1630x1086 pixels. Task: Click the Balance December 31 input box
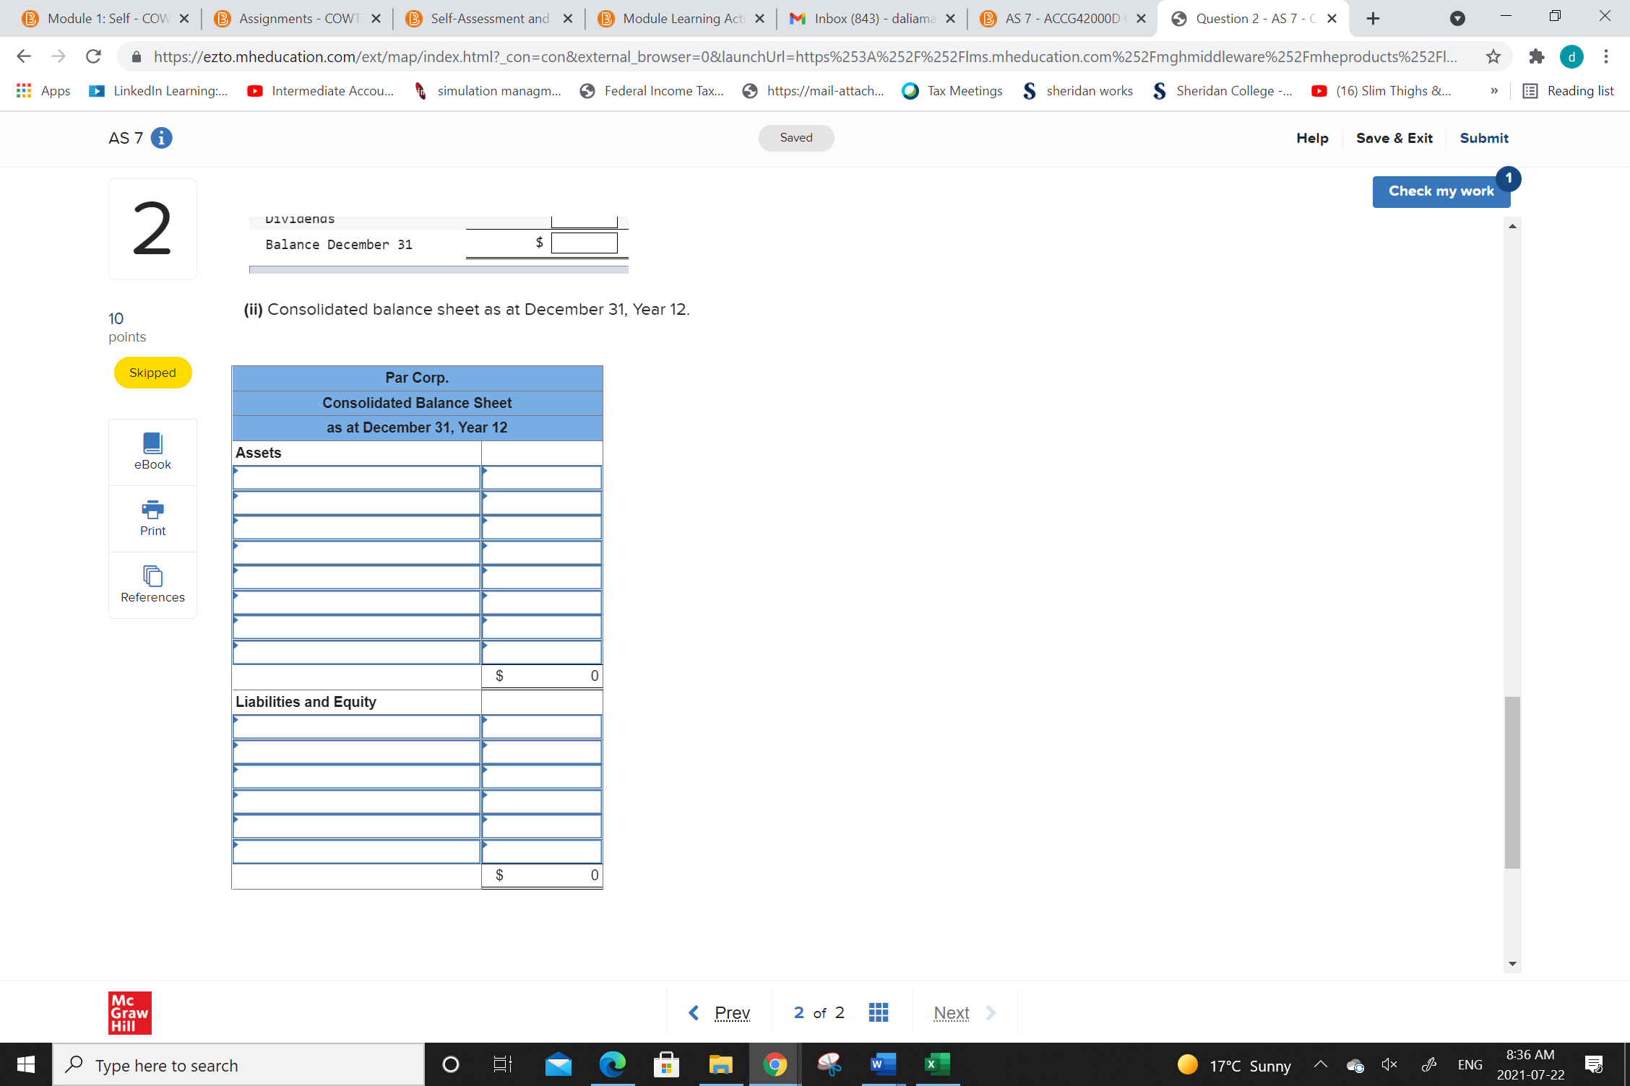(x=584, y=243)
